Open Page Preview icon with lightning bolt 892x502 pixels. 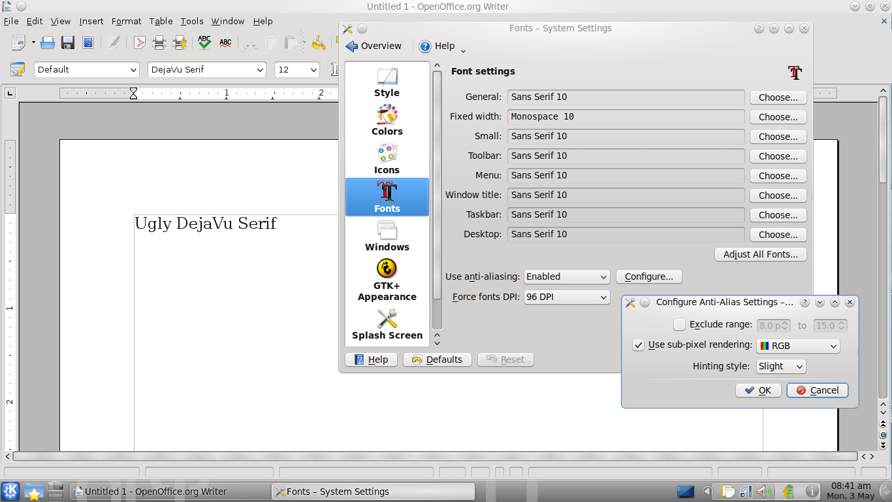point(180,43)
